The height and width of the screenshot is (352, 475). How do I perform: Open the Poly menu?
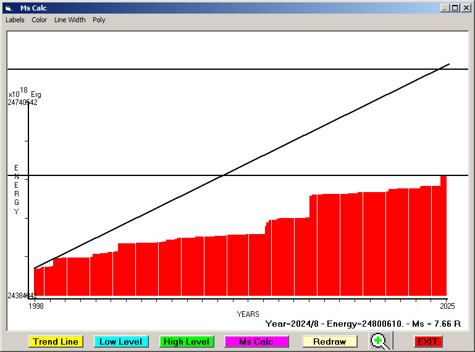[x=99, y=20]
